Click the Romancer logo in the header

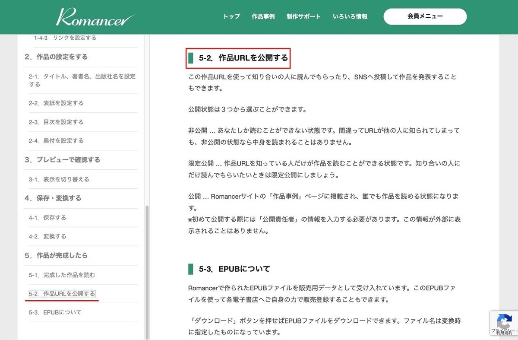[x=94, y=16]
